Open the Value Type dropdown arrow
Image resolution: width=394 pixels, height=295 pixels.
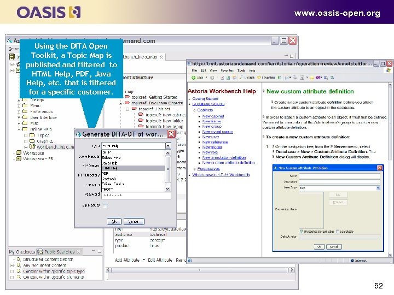378,188
